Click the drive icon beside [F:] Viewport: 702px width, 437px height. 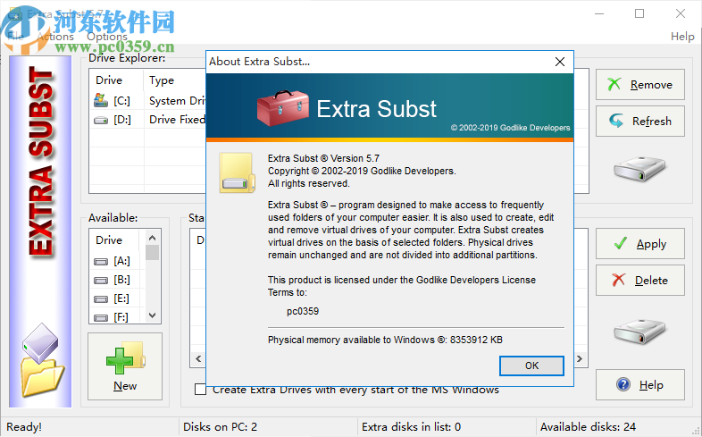tap(101, 318)
